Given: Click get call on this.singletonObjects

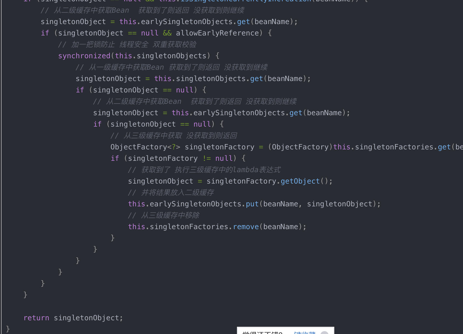Looking at the screenshot, I should point(256,79).
